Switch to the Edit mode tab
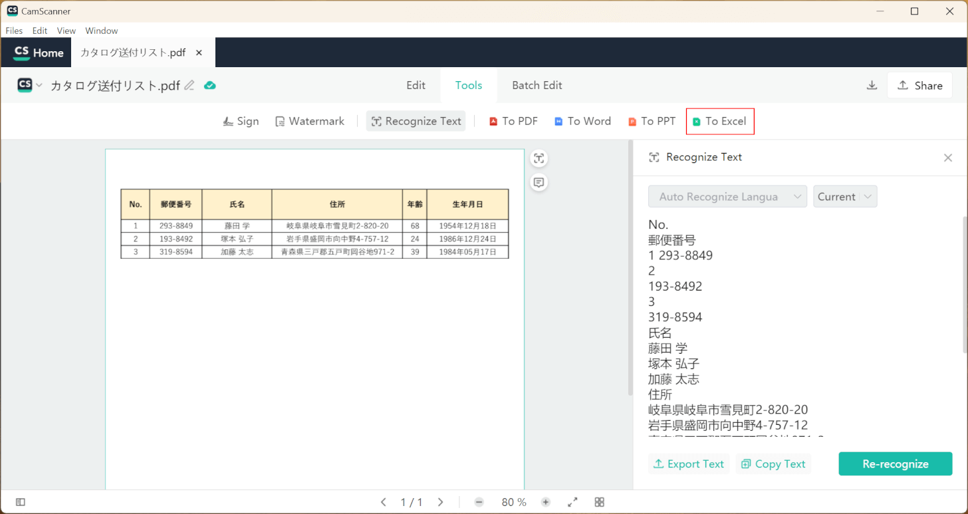The height and width of the screenshot is (514, 968). click(x=416, y=85)
